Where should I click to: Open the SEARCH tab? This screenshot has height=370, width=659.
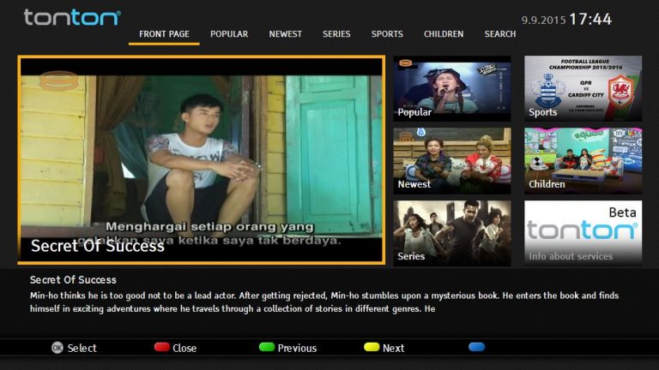point(499,34)
